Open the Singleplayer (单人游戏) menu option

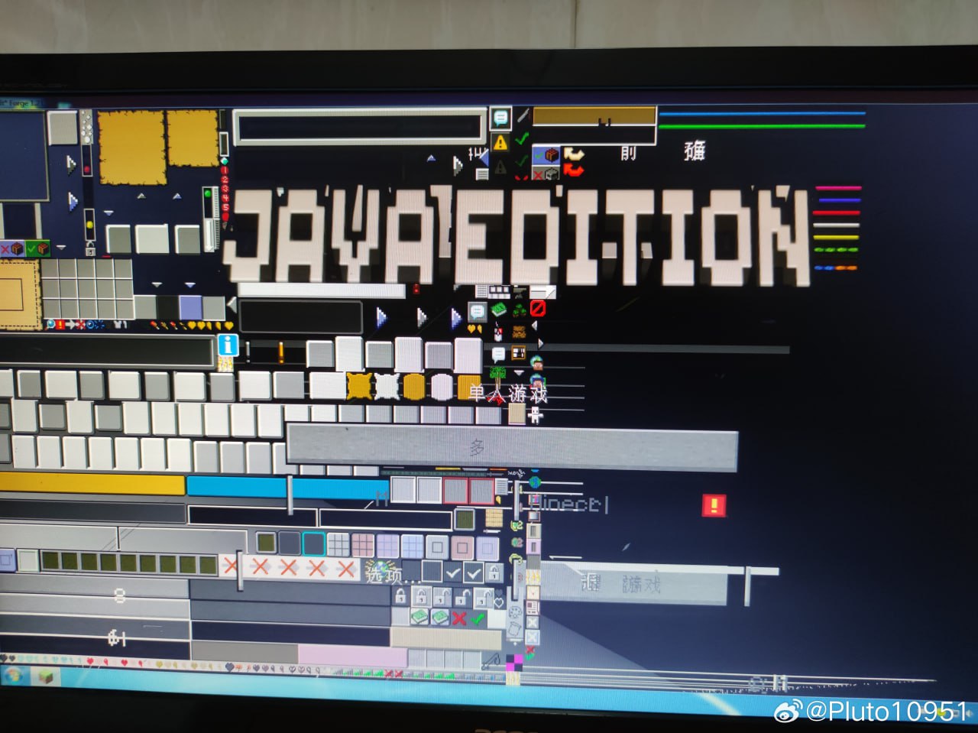pyautogui.click(x=508, y=394)
